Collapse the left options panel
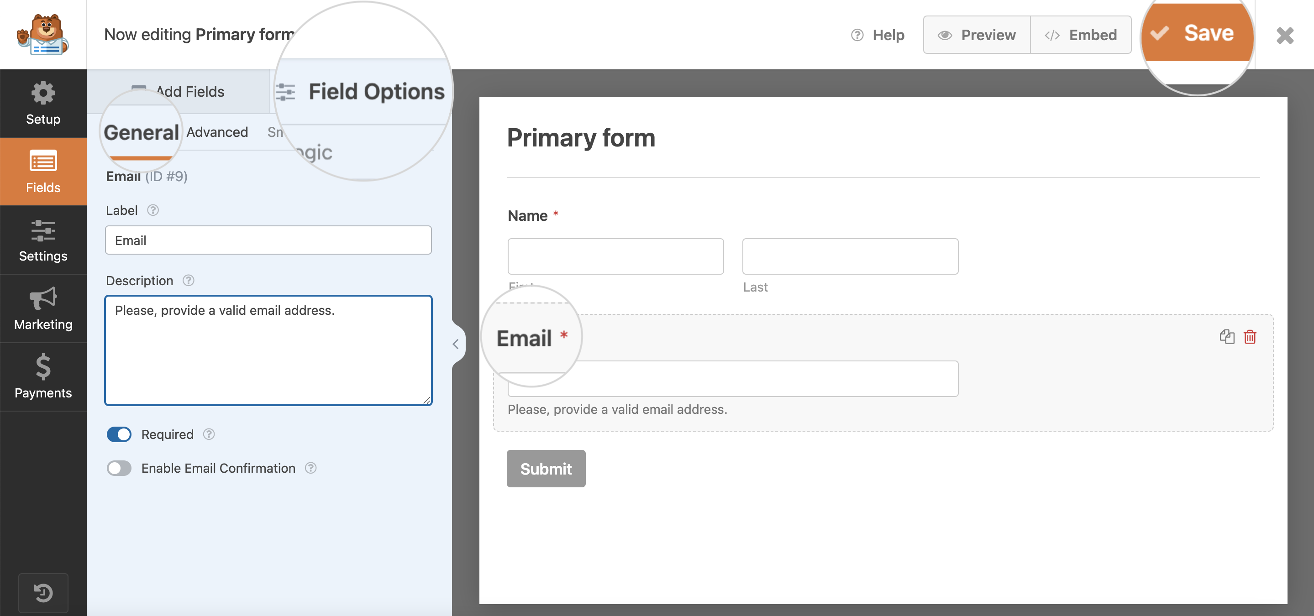The image size is (1314, 616). coord(456,344)
